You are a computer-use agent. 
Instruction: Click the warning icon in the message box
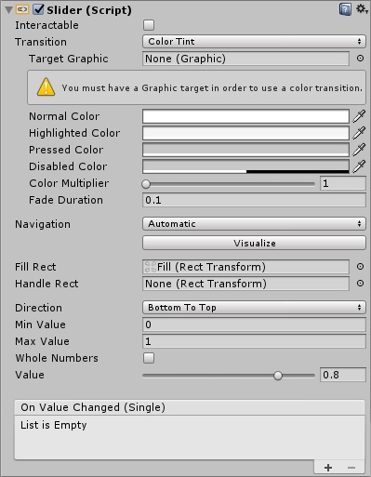pyautogui.click(x=46, y=87)
